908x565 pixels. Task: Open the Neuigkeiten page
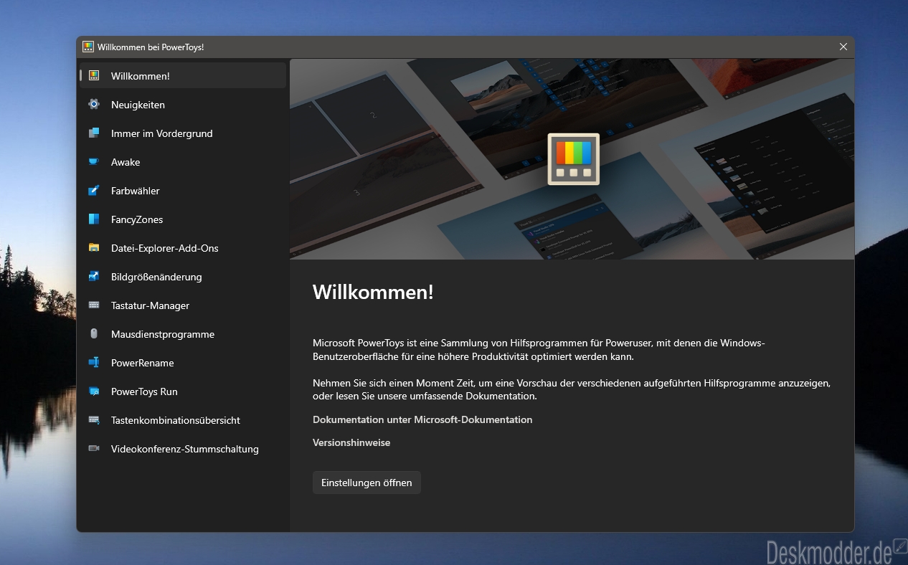pos(183,104)
